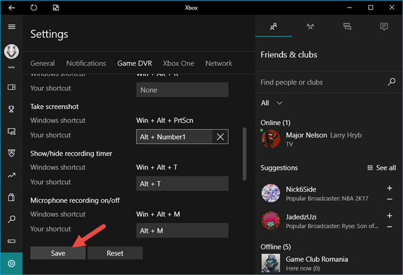Switch to the Network tab
Viewport: 403px width, 275px height.
(219, 63)
